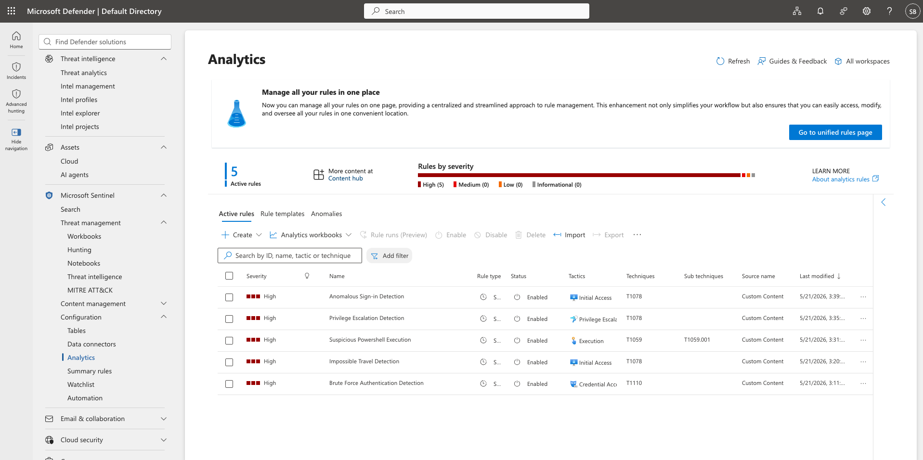Open the toolbar more options ellipsis
Screen dimensions: 923x460
637,235
